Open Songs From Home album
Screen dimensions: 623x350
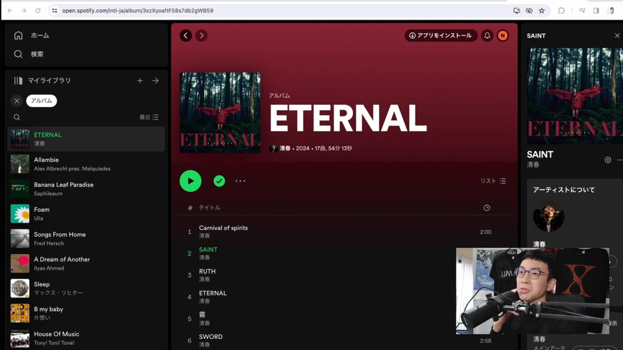pos(86,239)
